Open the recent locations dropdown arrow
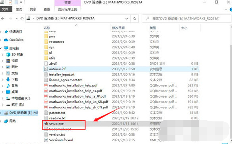 point(17,19)
